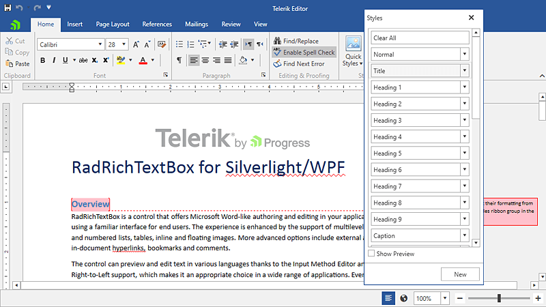Click the Copy command
This screenshot has width=546, height=307.
(x=18, y=53)
